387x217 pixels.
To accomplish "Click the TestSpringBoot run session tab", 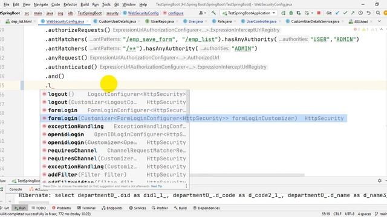I will [x=26, y=181].
